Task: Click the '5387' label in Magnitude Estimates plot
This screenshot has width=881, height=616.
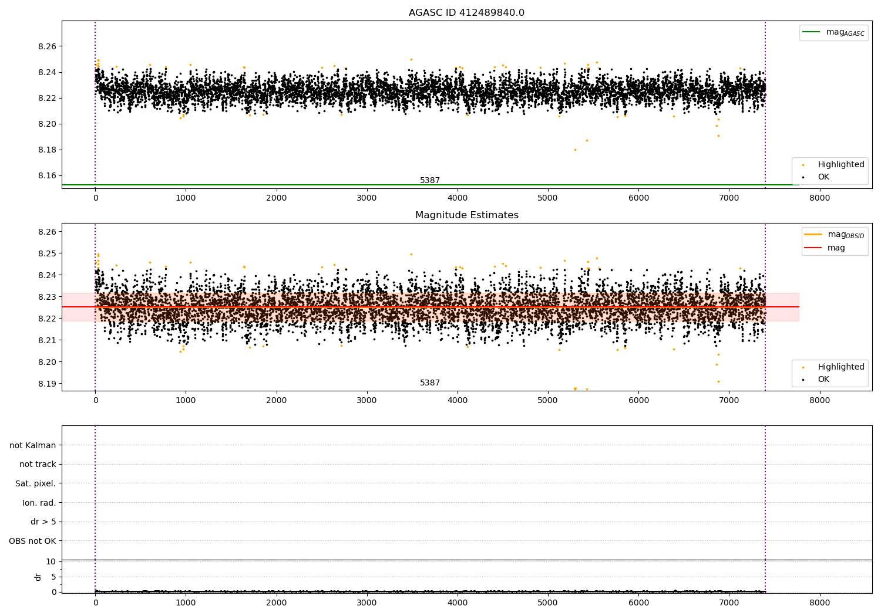Action: coord(430,383)
